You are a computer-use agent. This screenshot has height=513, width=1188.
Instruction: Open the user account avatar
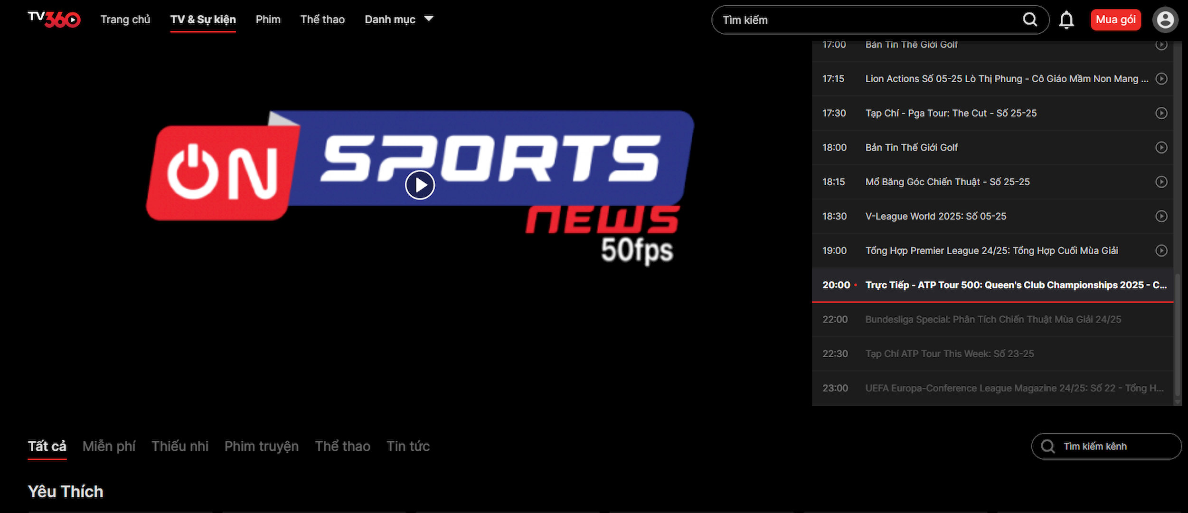[x=1165, y=20]
